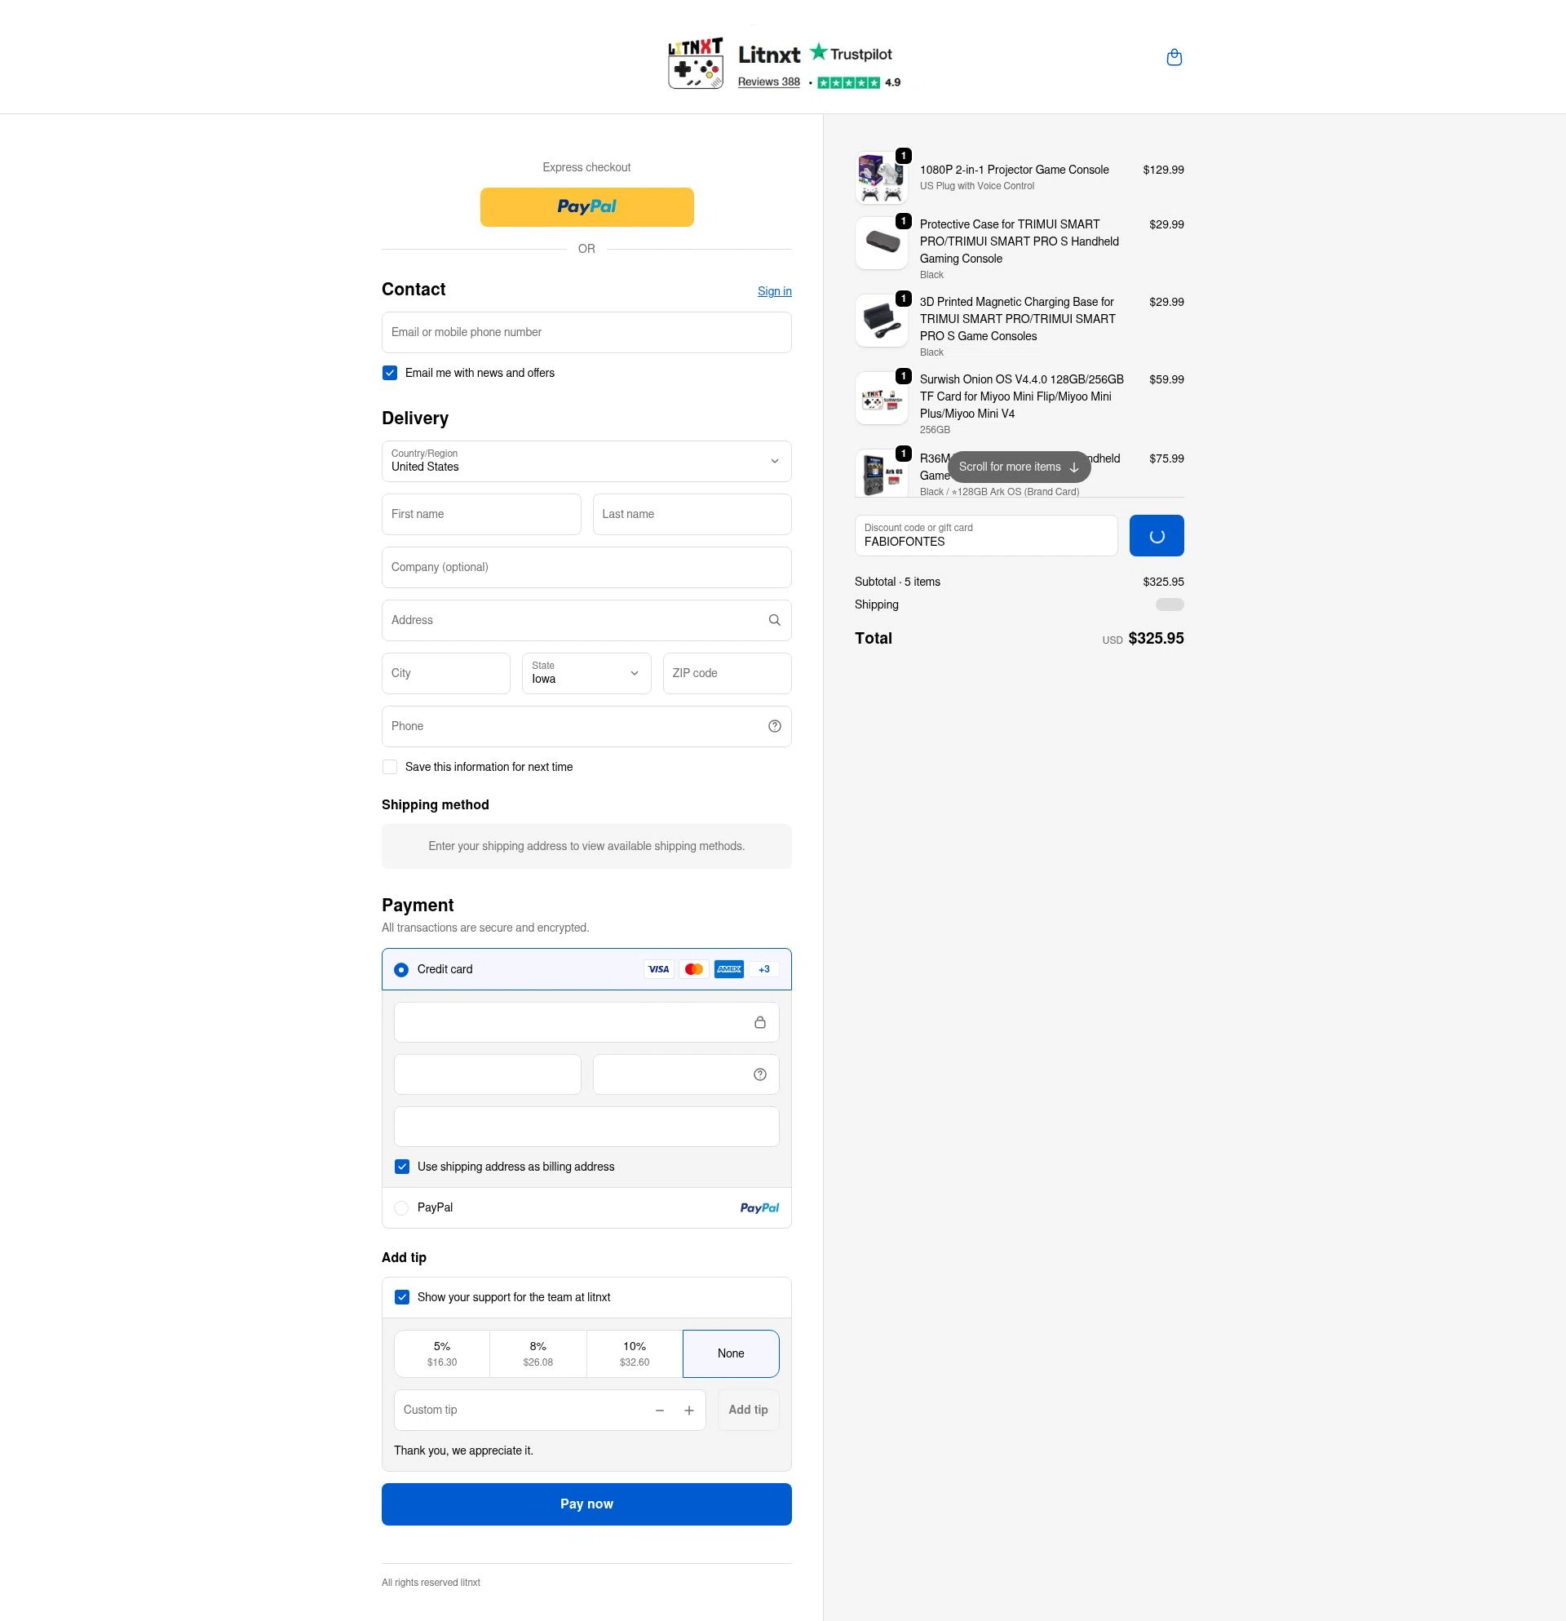The width and height of the screenshot is (1566, 1621).
Task: Uncheck 'Email me with news and offers'
Action: pos(388,373)
